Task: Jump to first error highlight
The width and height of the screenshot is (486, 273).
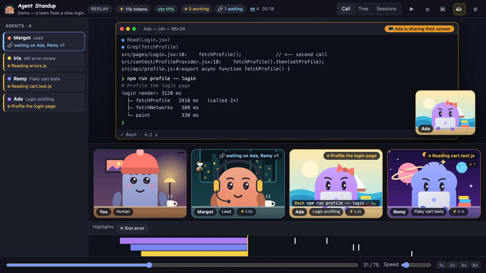Action: [x=132, y=228]
